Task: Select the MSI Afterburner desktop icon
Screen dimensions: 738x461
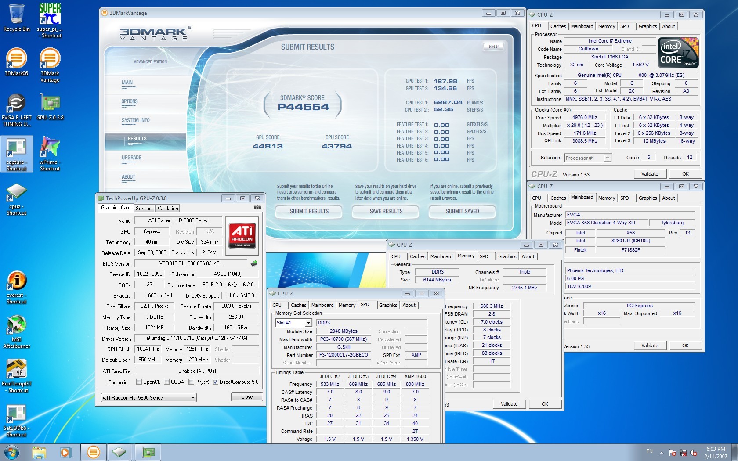Action: pyautogui.click(x=17, y=332)
